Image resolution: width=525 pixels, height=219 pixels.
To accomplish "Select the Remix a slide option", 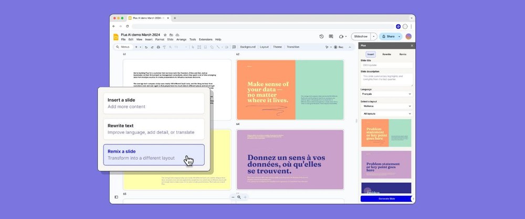I will pos(153,155).
